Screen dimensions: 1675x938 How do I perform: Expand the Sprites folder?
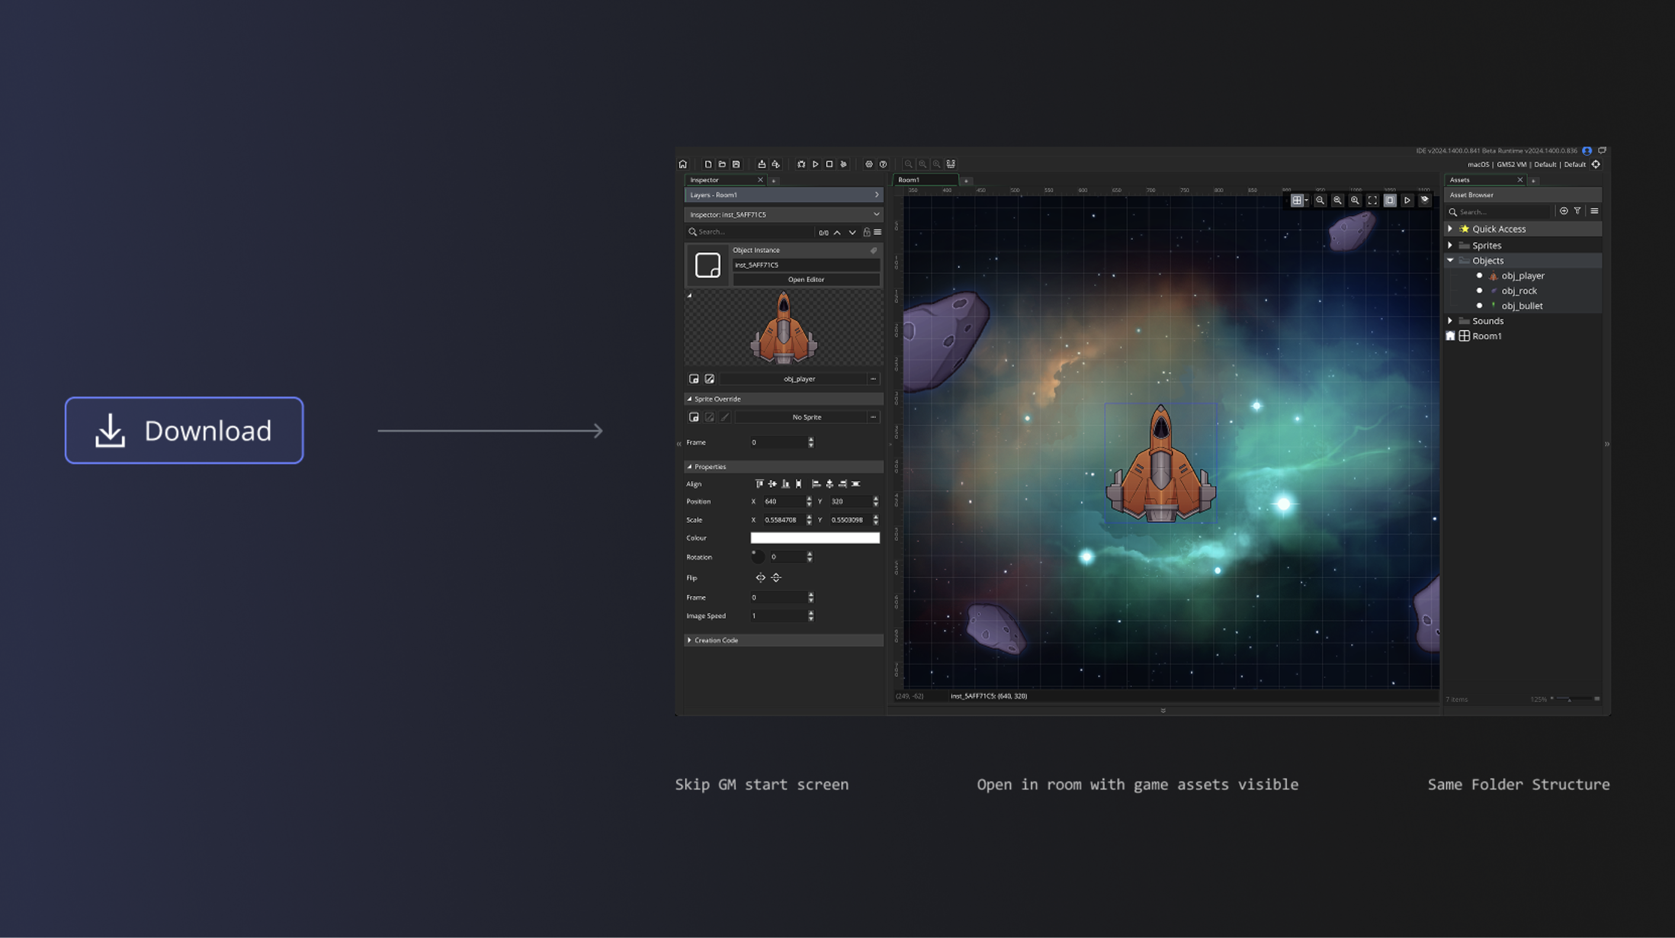click(1451, 246)
